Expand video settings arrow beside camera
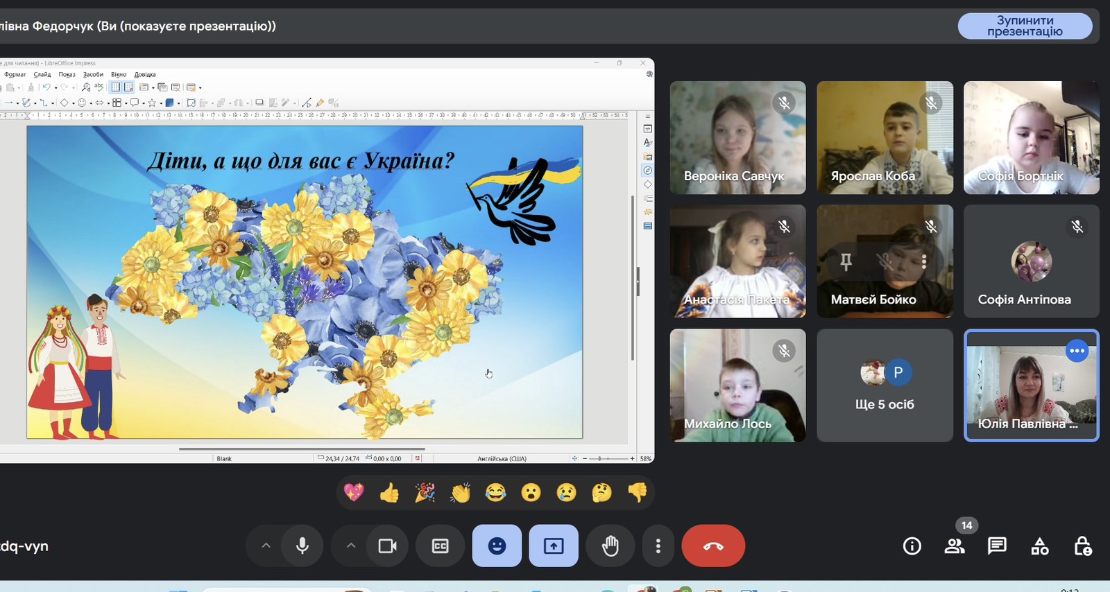The image size is (1110, 592). pyautogui.click(x=351, y=546)
